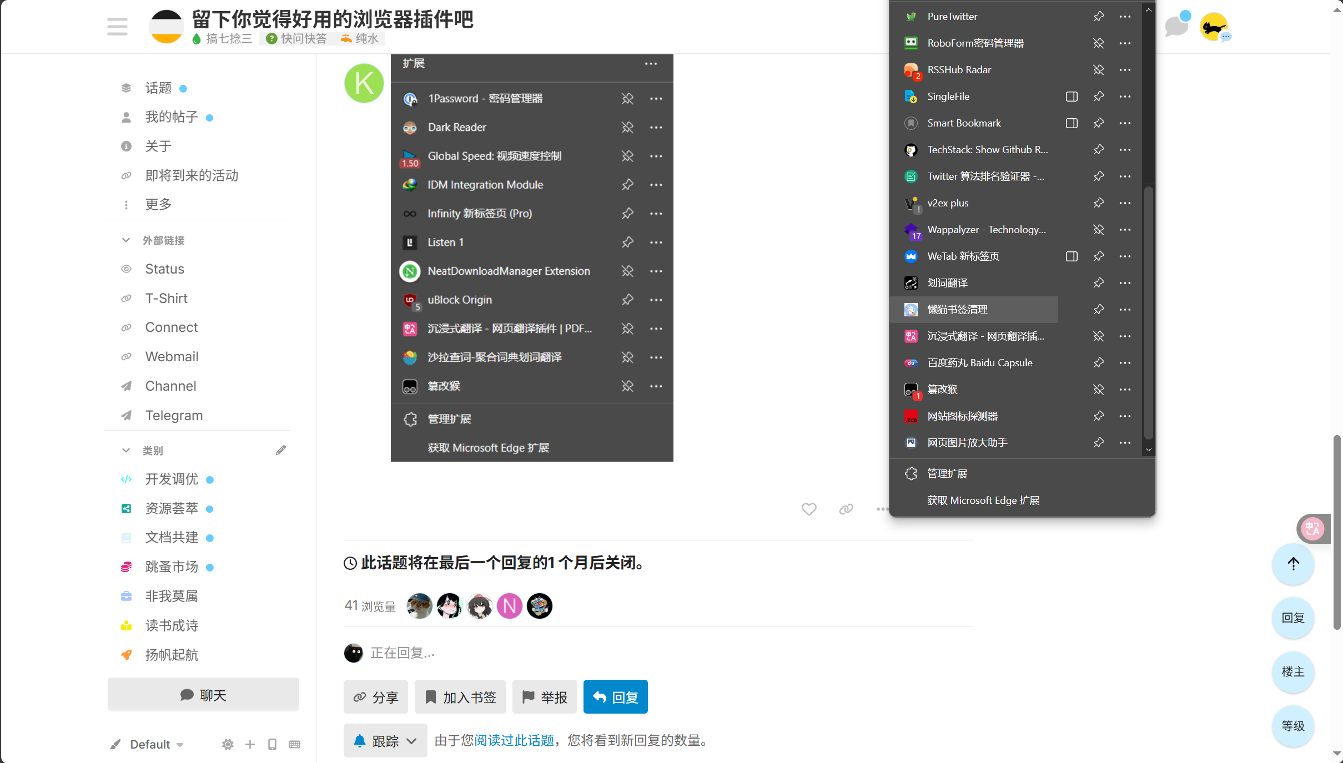
Task: Click the WeTab extension icon
Action: coord(911,256)
